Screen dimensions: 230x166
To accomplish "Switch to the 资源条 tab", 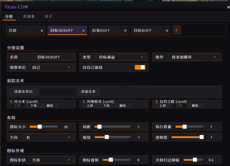I will point(29,17).
